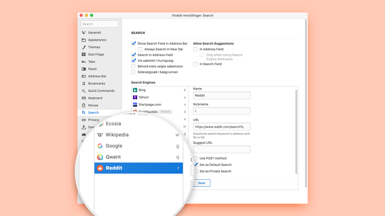385x216 pixels.
Task: Click the Nickname input field
Action: (222, 111)
